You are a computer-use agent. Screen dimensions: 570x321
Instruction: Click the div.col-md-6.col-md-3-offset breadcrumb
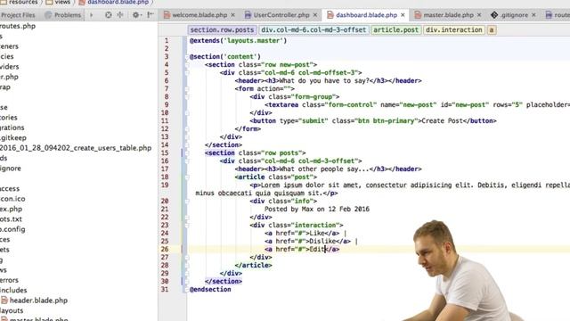pos(313,29)
